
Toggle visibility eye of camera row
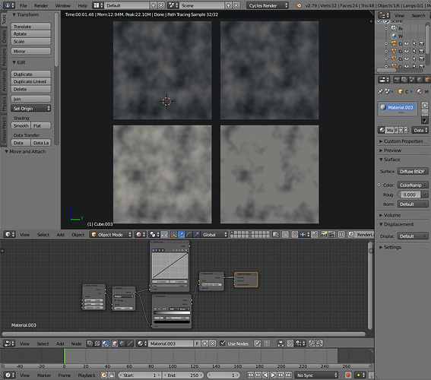407,43
